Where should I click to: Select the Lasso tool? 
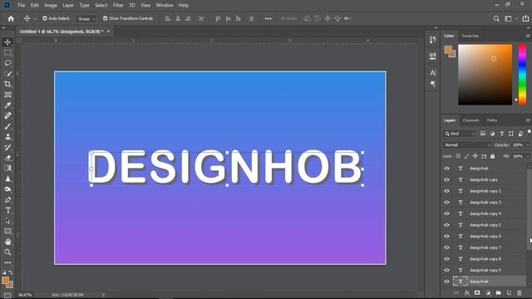7,63
